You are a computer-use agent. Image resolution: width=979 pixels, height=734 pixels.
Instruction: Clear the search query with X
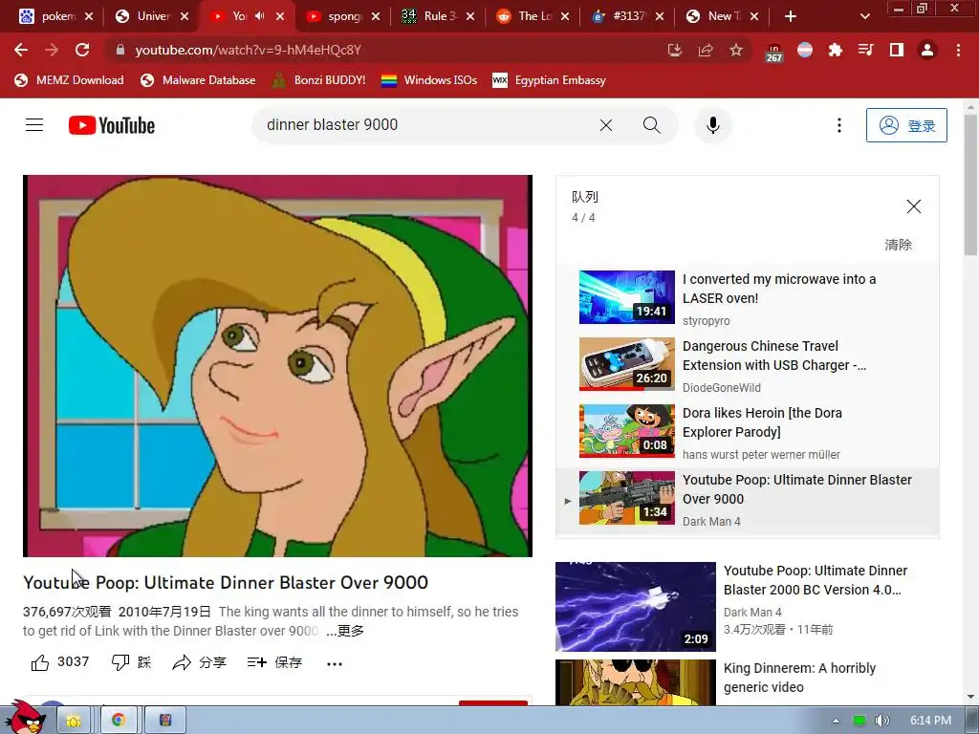click(x=605, y=125)
